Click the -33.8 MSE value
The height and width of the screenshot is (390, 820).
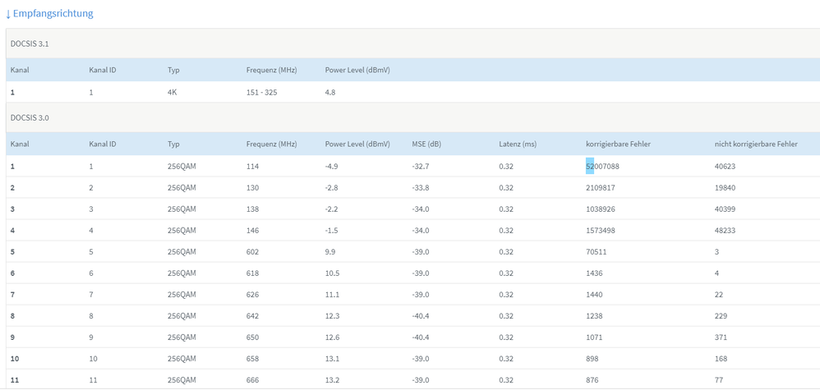(421, 188)
